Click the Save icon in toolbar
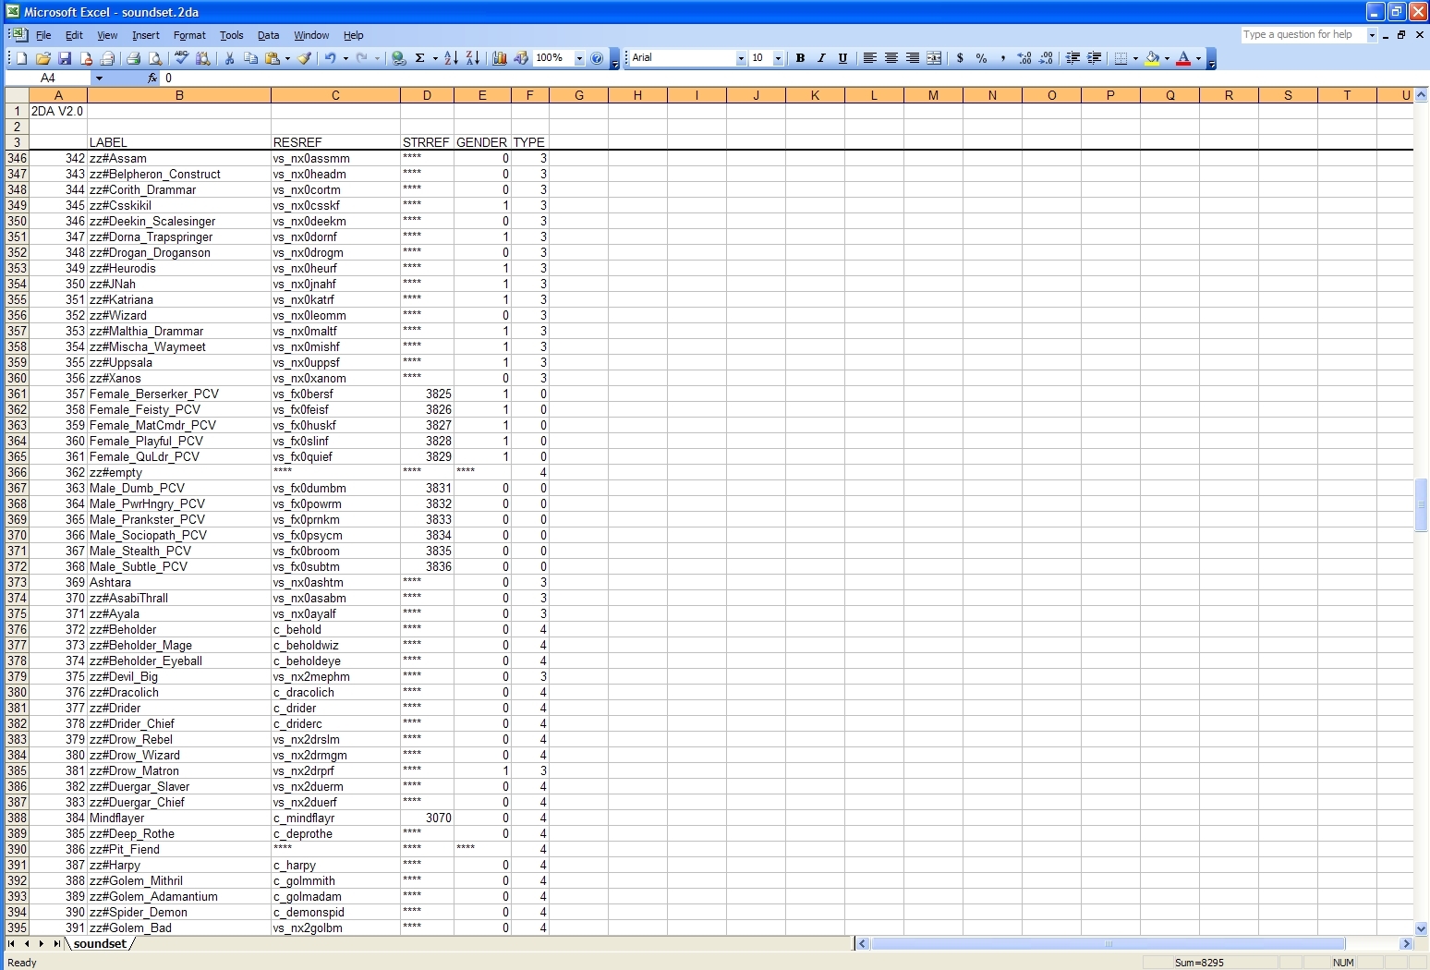Image resolution: width=1430 pixels, height=970 pixels. pos(65,58)
